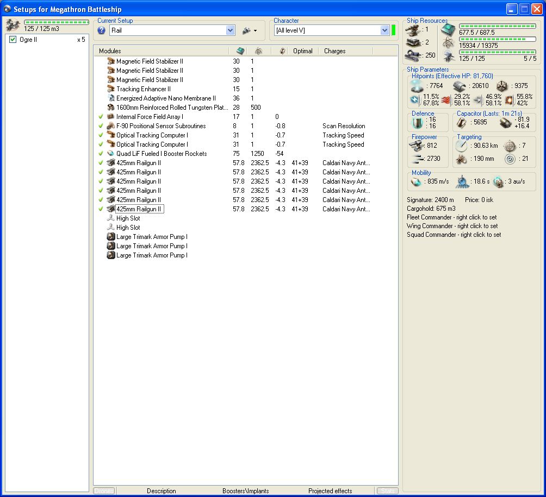
Task: Select Quad LiF Fueled Booster Rockets icon
Action: (x=111, y=153)
